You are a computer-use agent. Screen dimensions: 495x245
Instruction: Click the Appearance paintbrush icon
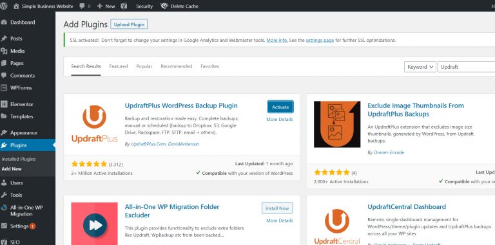click(x=4, y=133)
